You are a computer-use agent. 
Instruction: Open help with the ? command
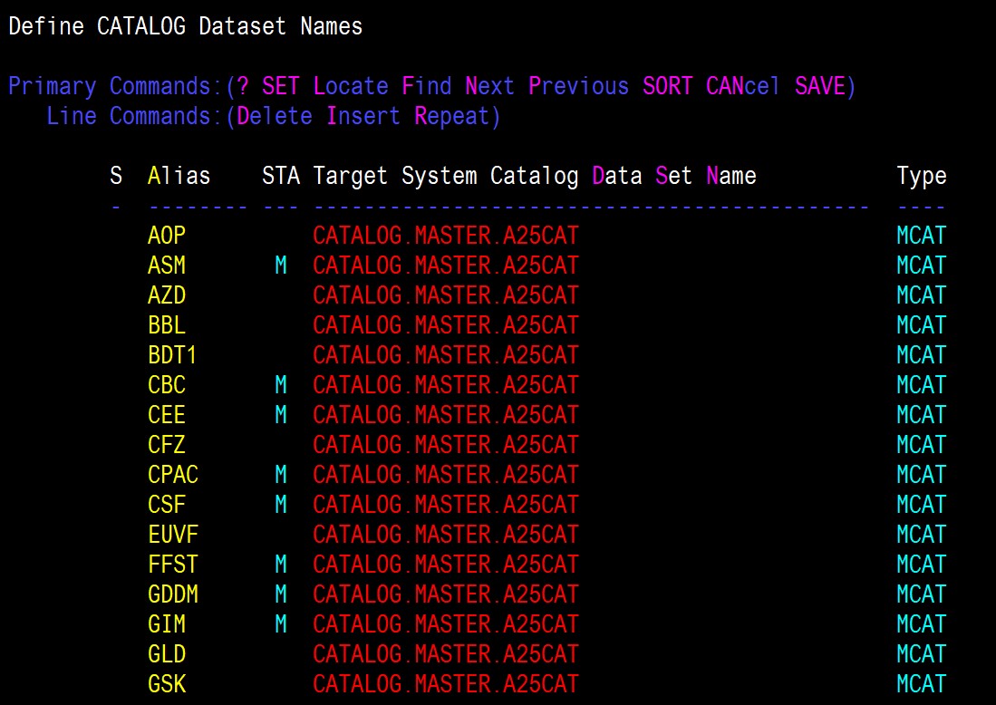[242, 86]
